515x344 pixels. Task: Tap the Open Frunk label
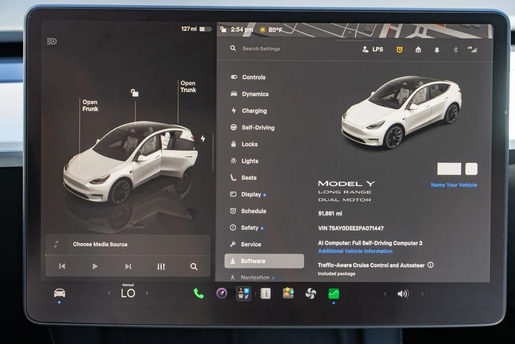click(x=90, y=106)
